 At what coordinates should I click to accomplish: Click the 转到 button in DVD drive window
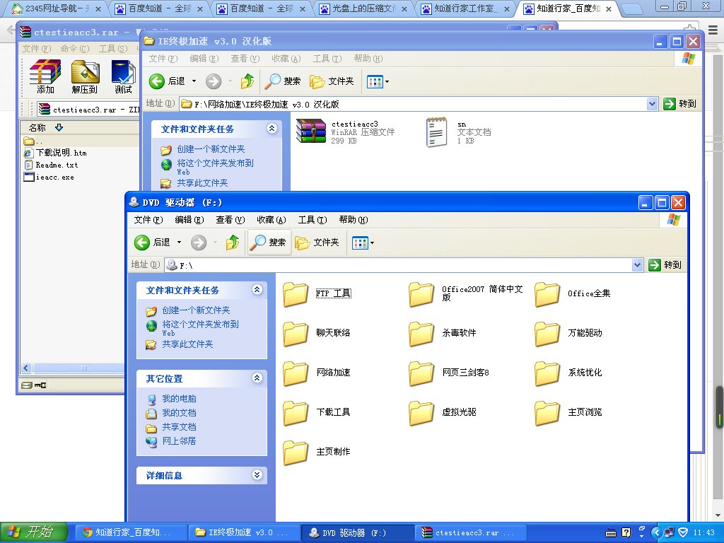point(665,264)
